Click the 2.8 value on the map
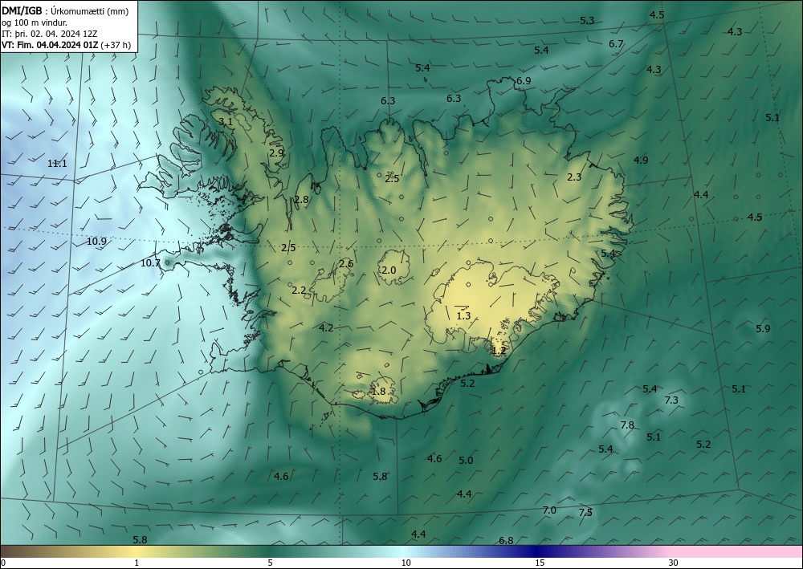 pos(302,200)
